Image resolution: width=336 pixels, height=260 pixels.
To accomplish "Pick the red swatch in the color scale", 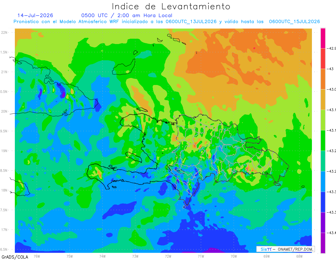I will tap(323, 58).
